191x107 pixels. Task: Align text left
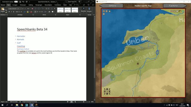[35, 12]
